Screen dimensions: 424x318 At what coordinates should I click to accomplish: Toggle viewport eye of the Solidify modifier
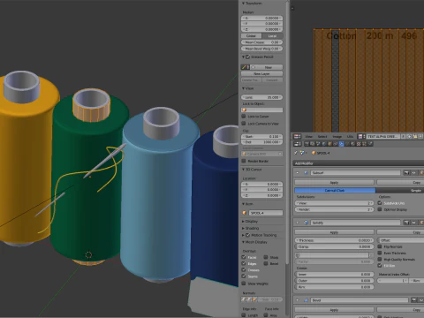[x=413, y=223]
